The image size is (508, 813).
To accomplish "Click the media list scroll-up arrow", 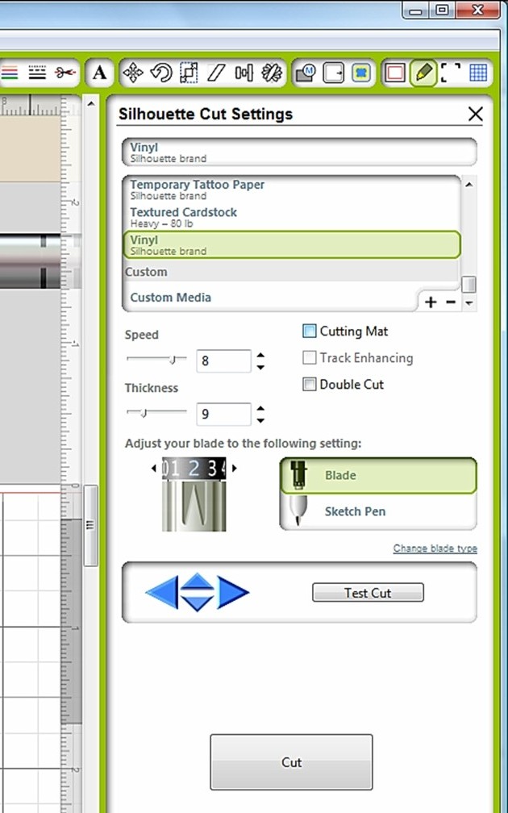I will pos(469,184).
